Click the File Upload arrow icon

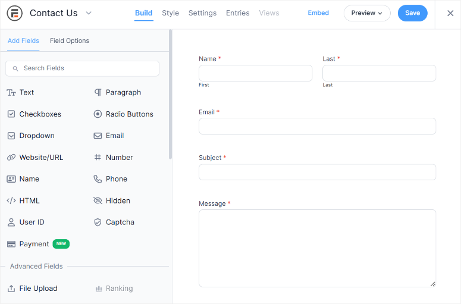(11, 289)
